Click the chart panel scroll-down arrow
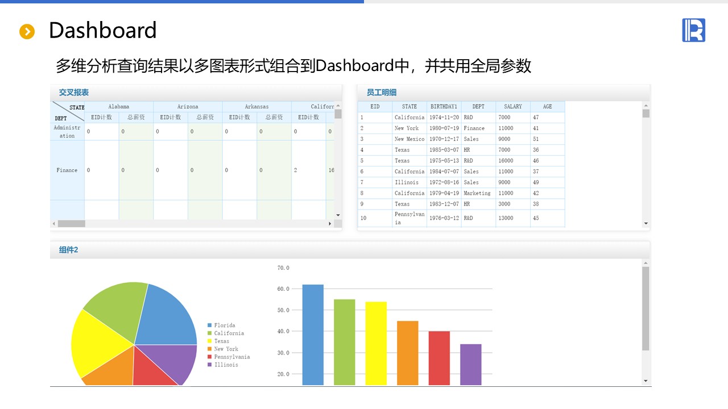 tap(646, 381)
